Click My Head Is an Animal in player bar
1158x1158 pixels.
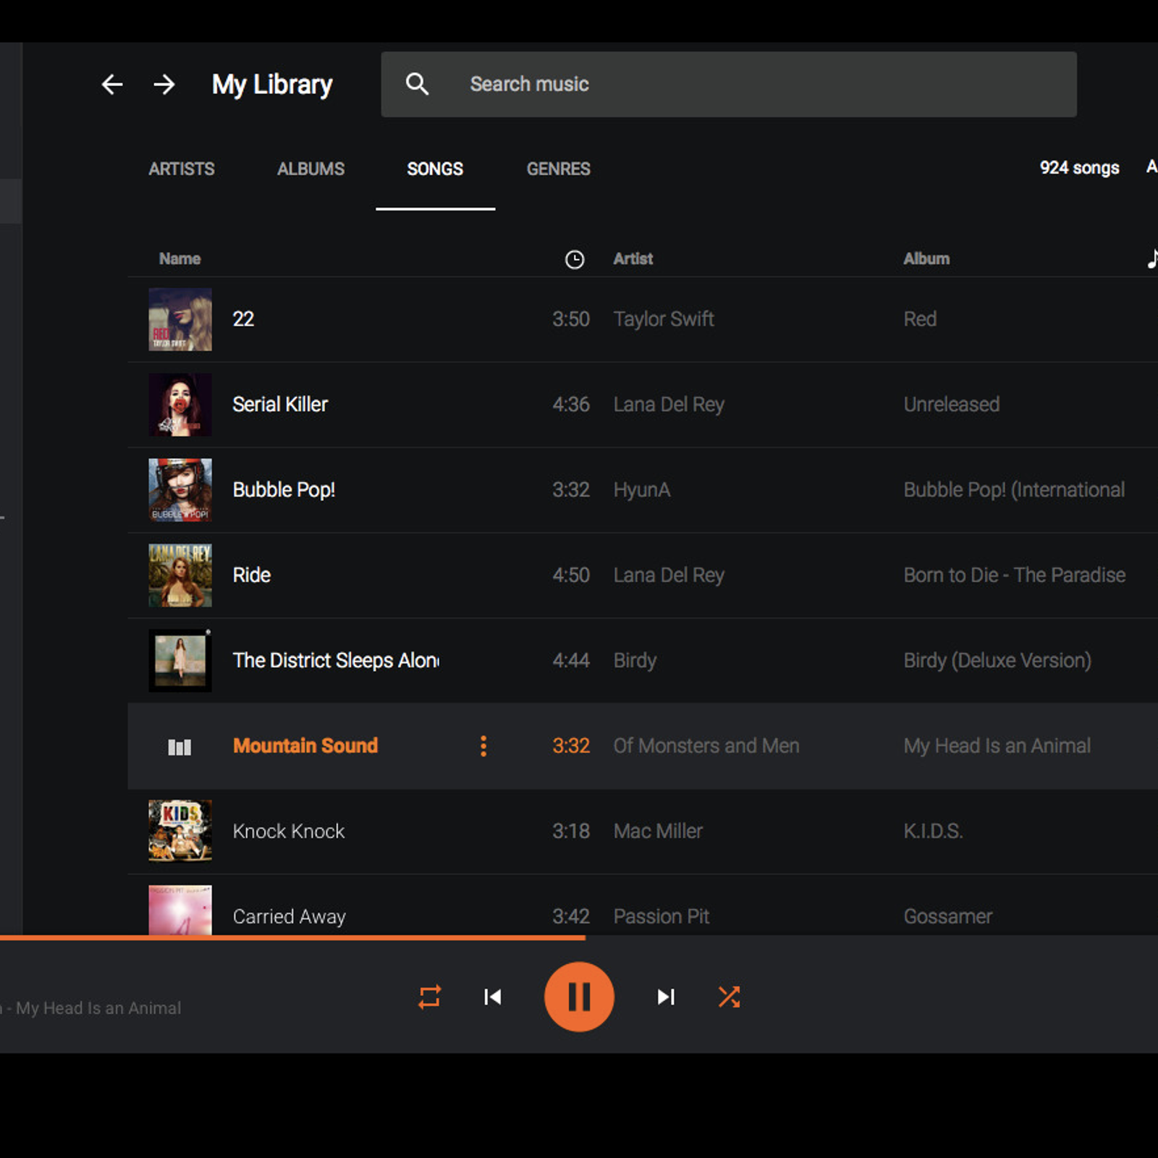click(98, 1008)
